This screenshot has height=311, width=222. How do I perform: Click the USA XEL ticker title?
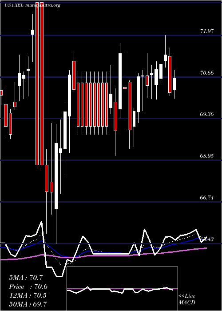coord(14,5)
